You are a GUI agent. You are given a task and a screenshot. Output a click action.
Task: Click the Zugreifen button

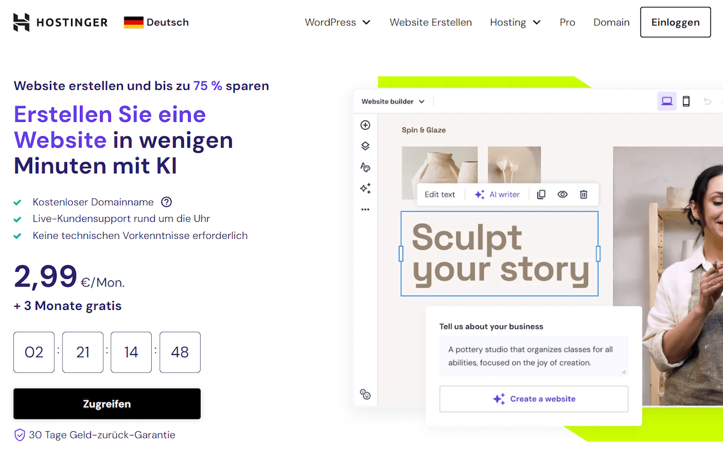(107, 403)
